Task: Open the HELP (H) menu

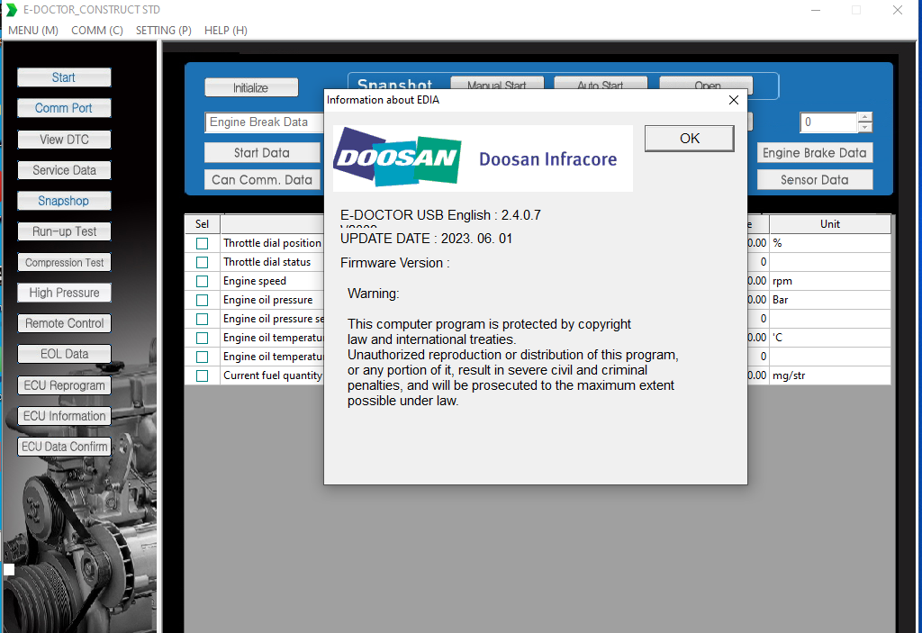Action: pos(226,30)
